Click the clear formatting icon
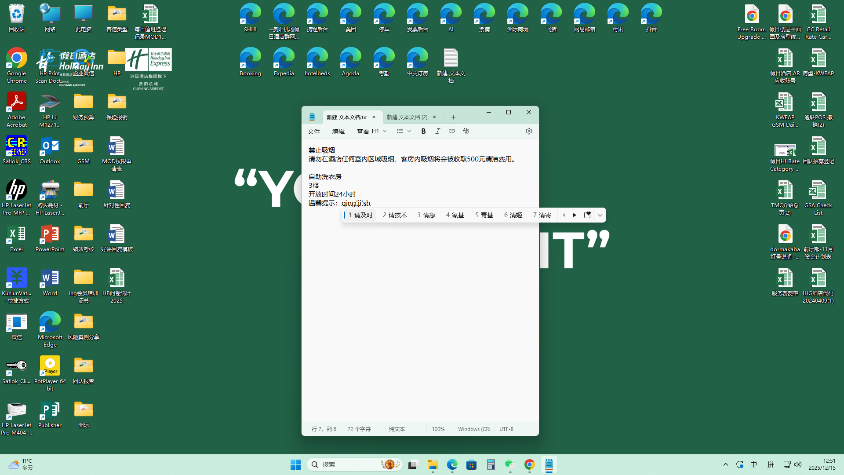 [x=466, y=131]
